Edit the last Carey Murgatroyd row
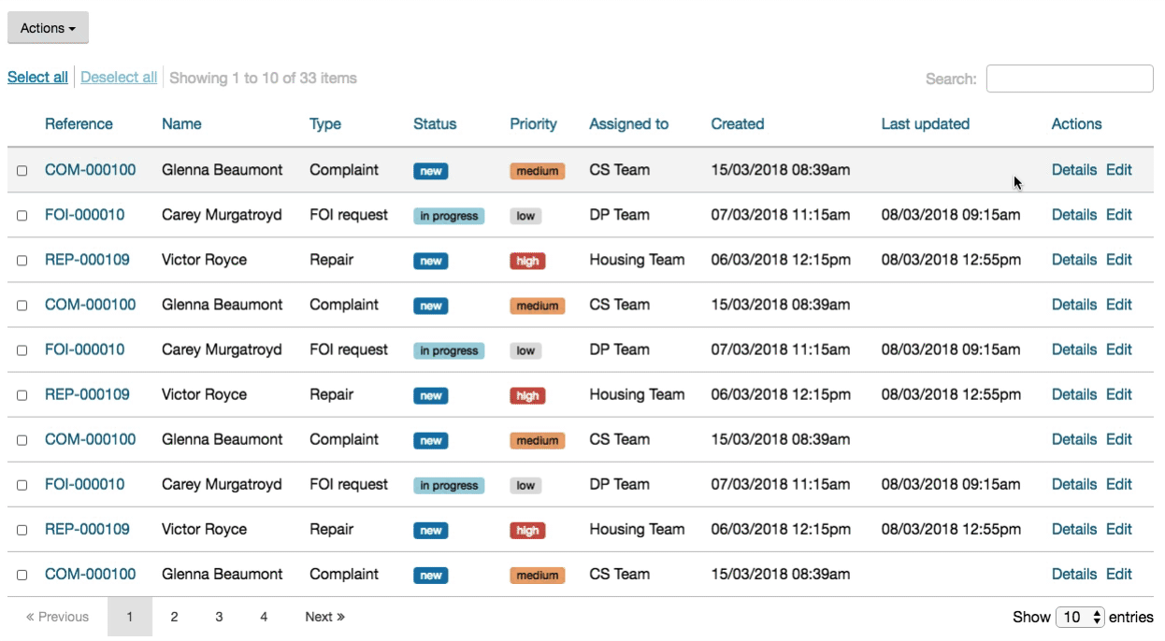The width and height of the screenshot is (1165, 641). 1118,484
